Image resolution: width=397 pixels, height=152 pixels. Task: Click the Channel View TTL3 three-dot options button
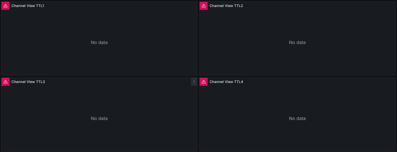coord(194,81)
